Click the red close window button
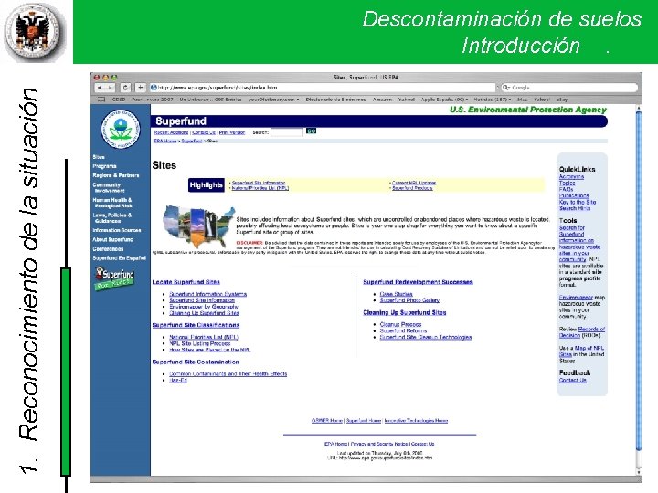The width and height of the screenshot is (658, 493). [97, 78]
